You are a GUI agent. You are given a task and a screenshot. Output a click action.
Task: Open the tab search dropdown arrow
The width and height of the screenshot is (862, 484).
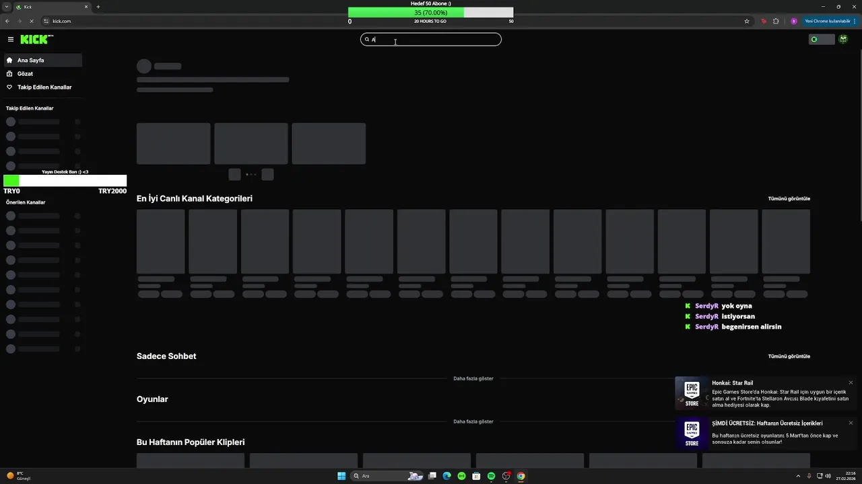tap(6, 7)
